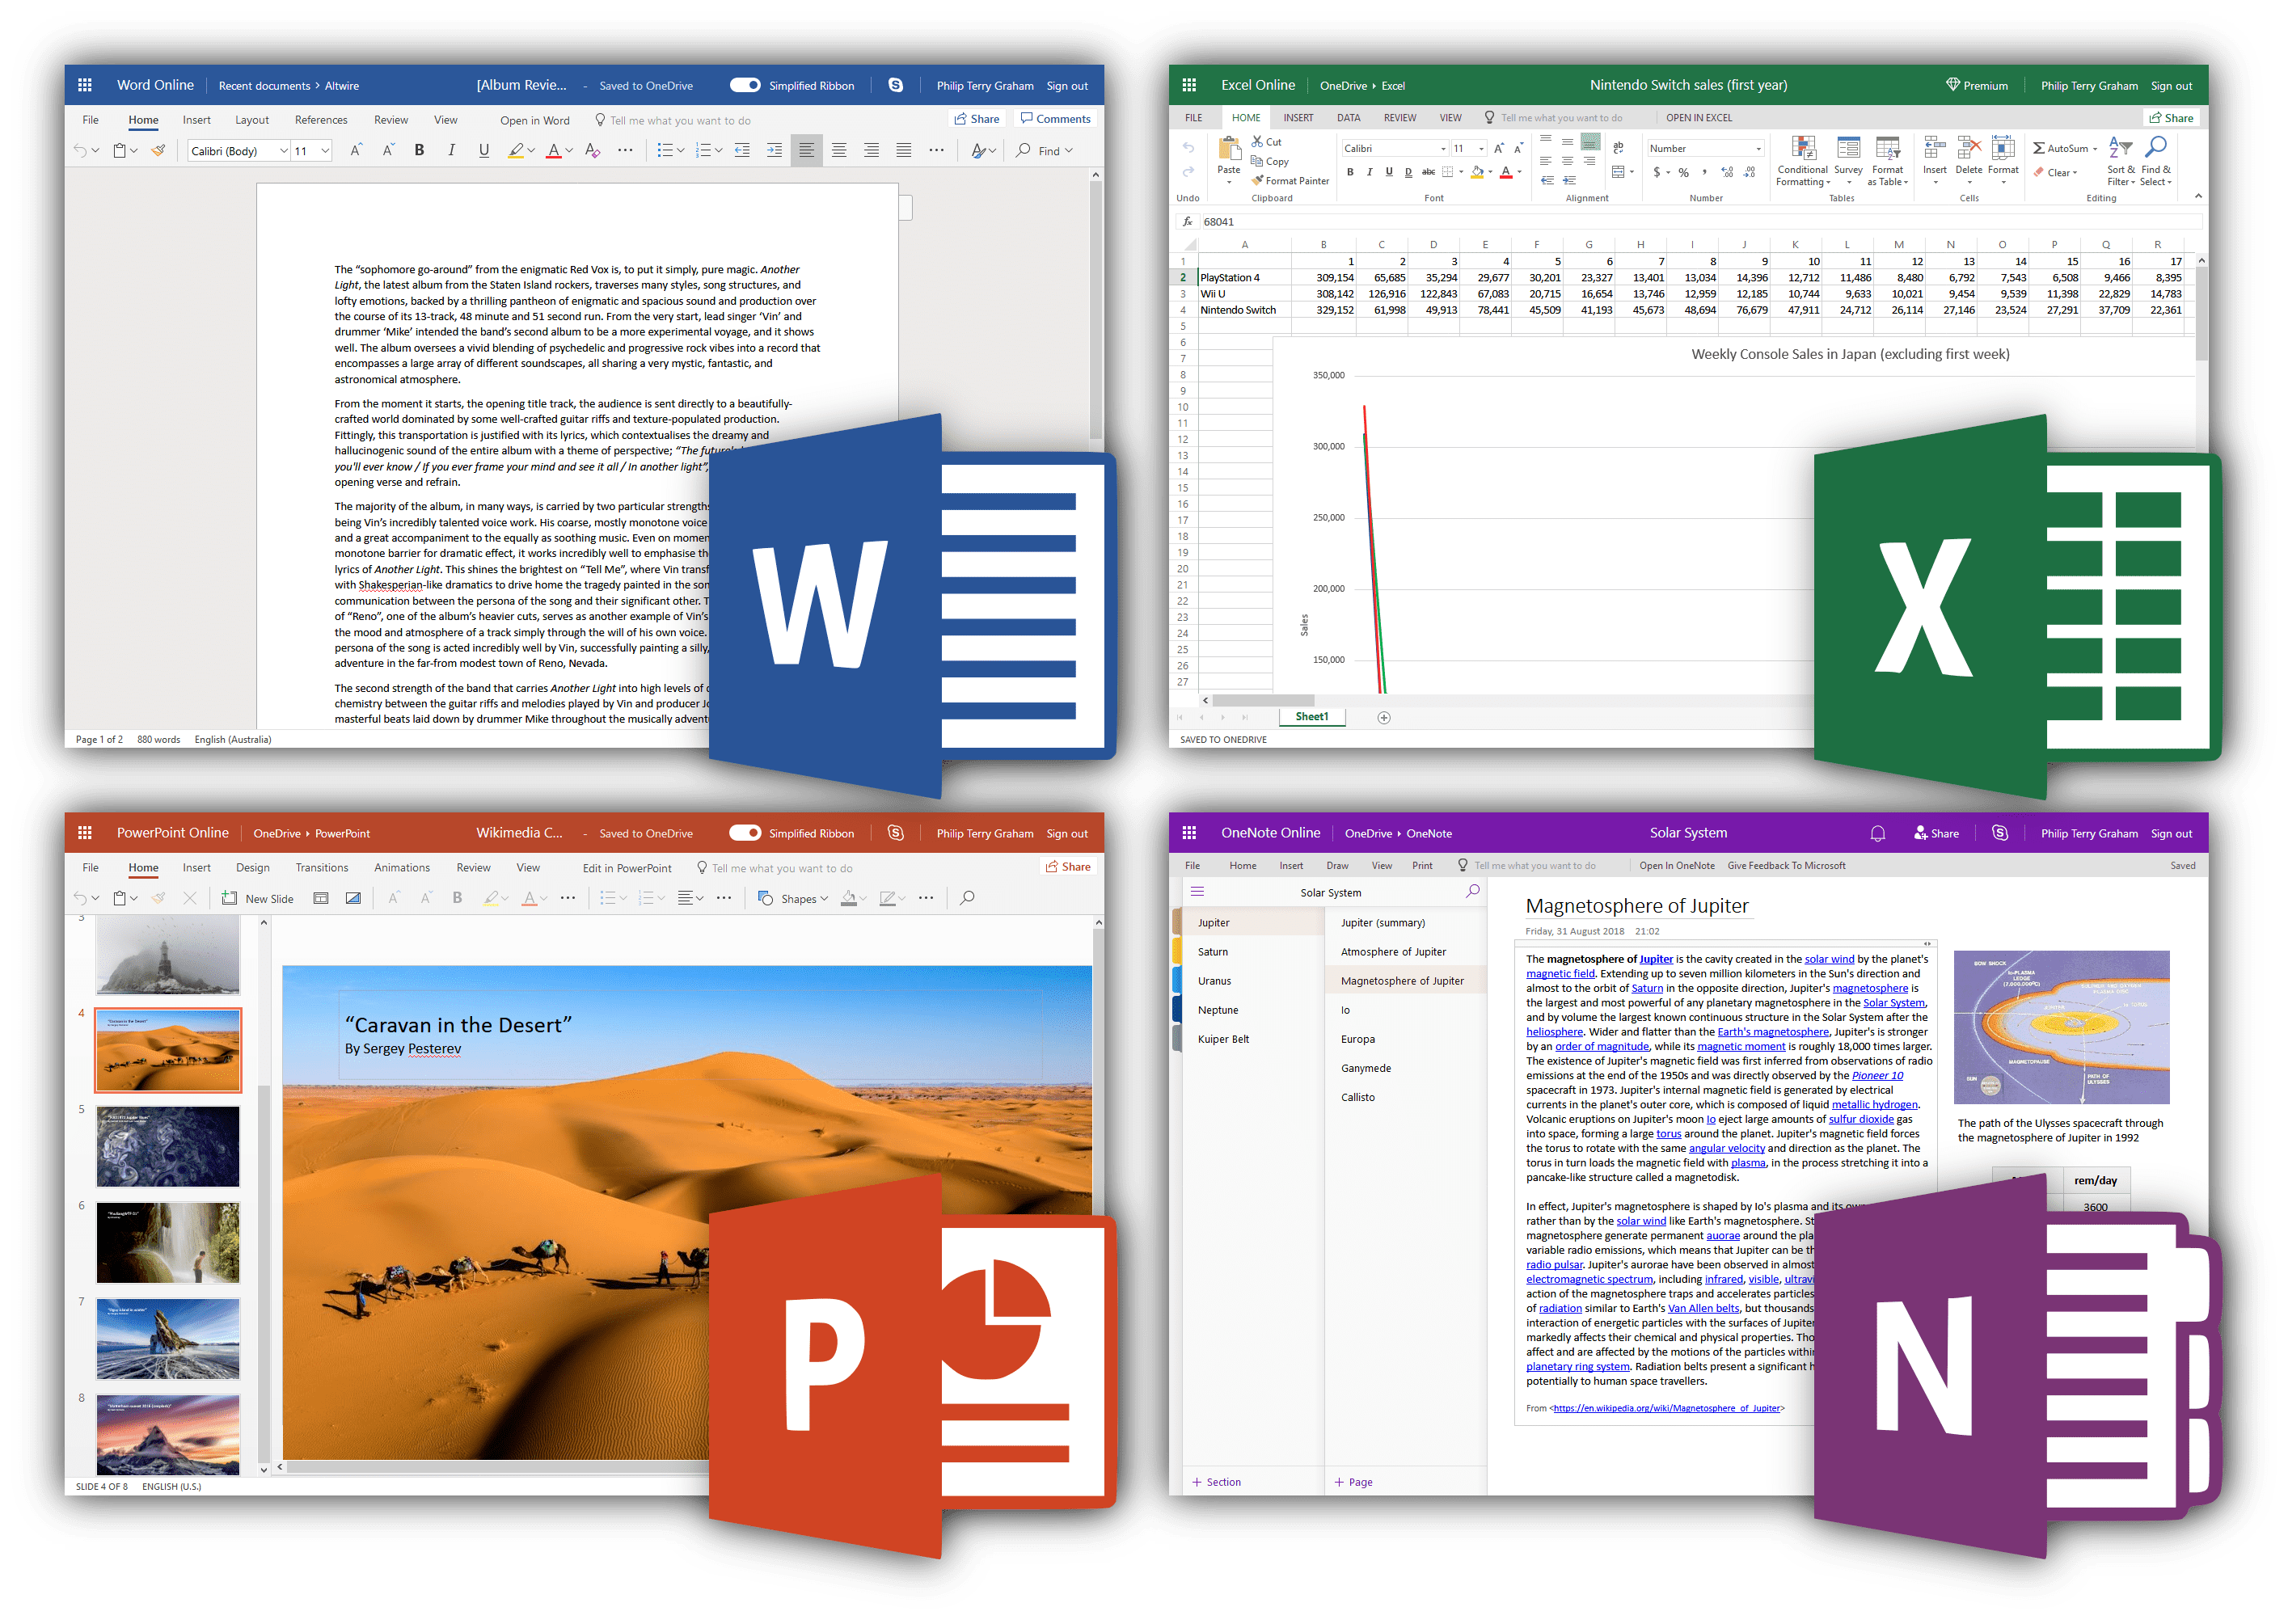Open the Insert tab in Word
The width and height of the screenshot is (2288, 1624).
[x=196, y=120]
